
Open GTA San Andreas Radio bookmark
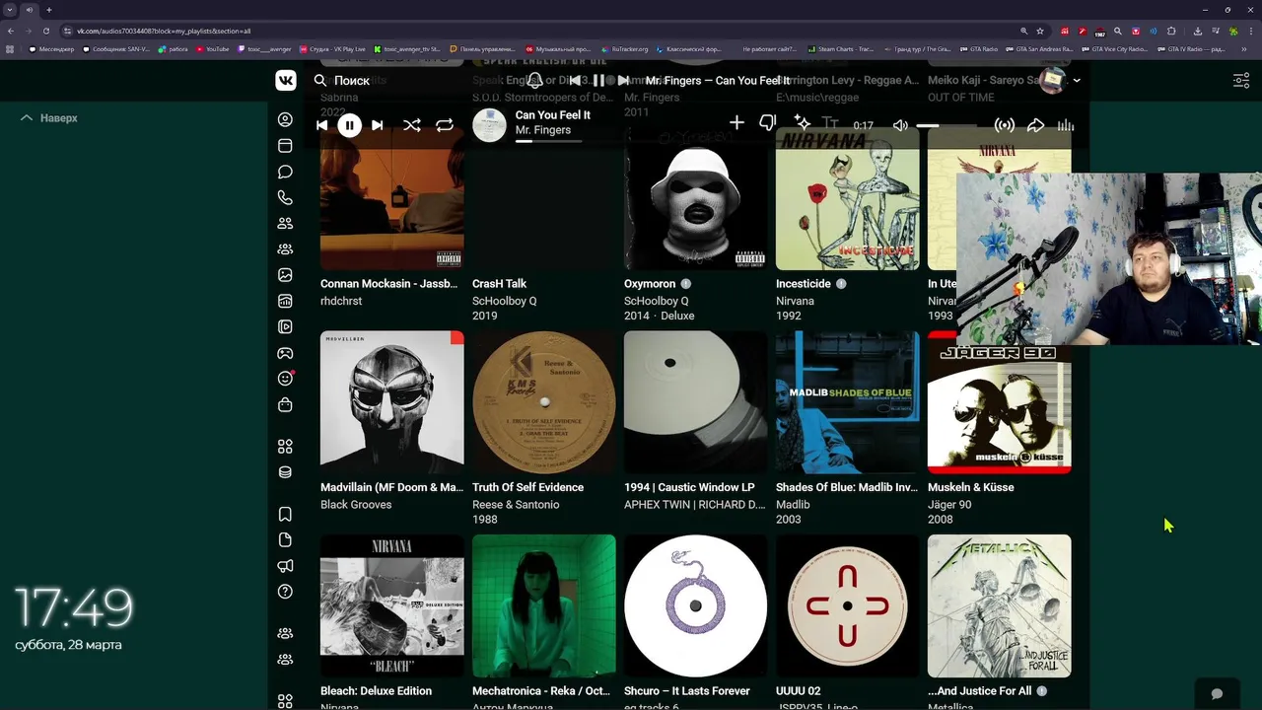pos(1039,49)
